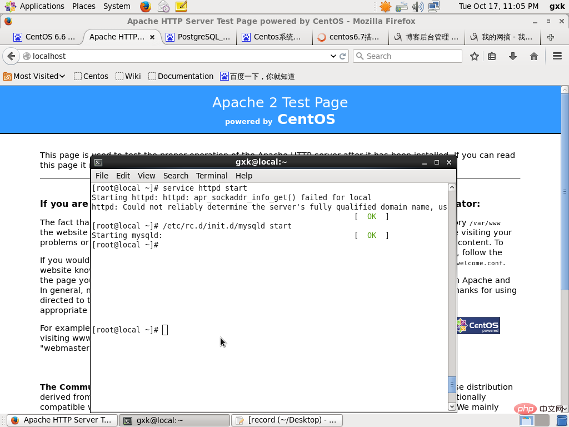Launch Firefox from the top panel icon
Screen dimensions: 569x427
click(x=146, y=6)
